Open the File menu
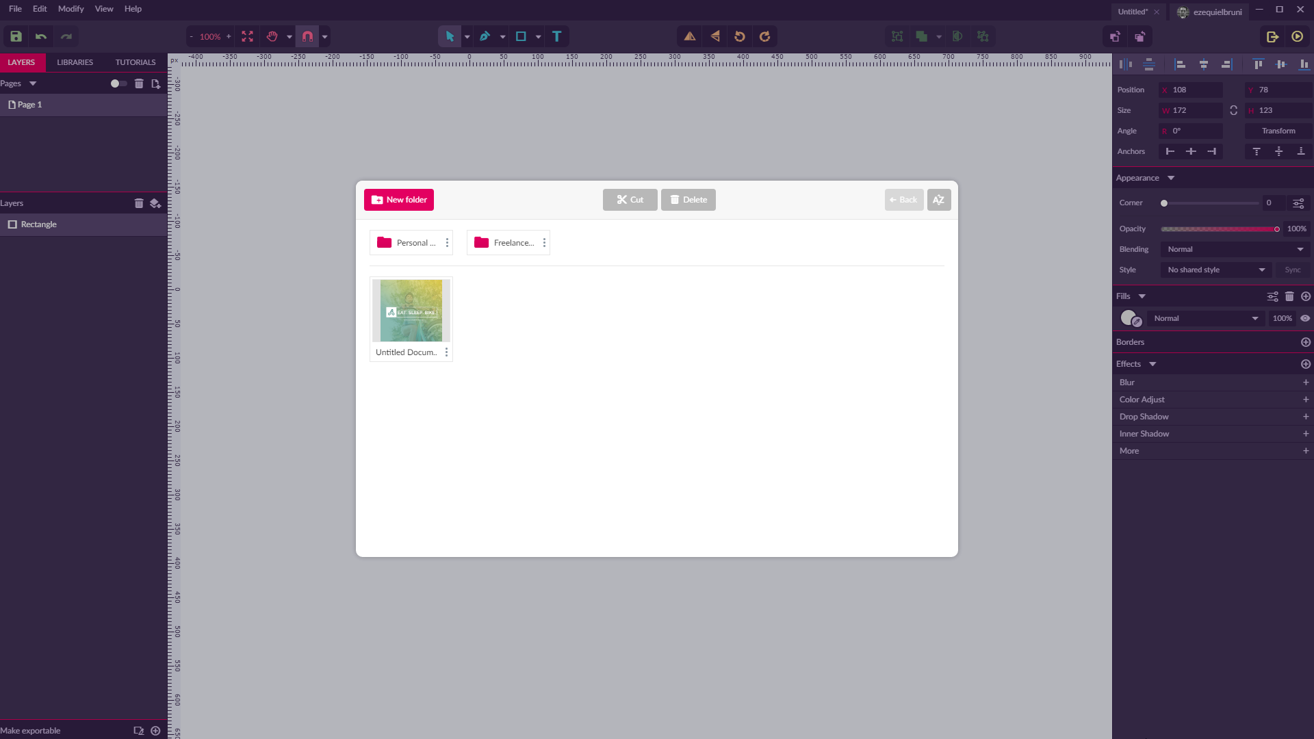Screen dimensions: 1314x739 click(x=15, y=9)
